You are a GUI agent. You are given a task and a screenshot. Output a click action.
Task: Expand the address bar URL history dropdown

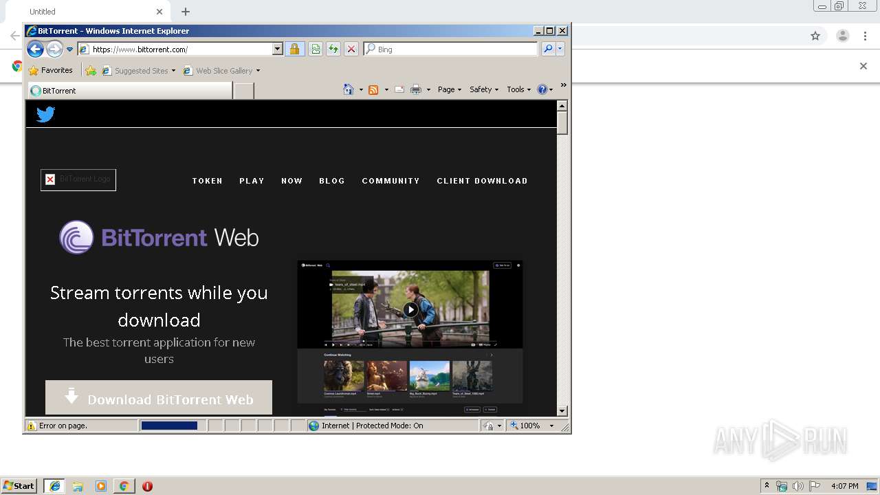pyautogui.click(x=278, y=49)
